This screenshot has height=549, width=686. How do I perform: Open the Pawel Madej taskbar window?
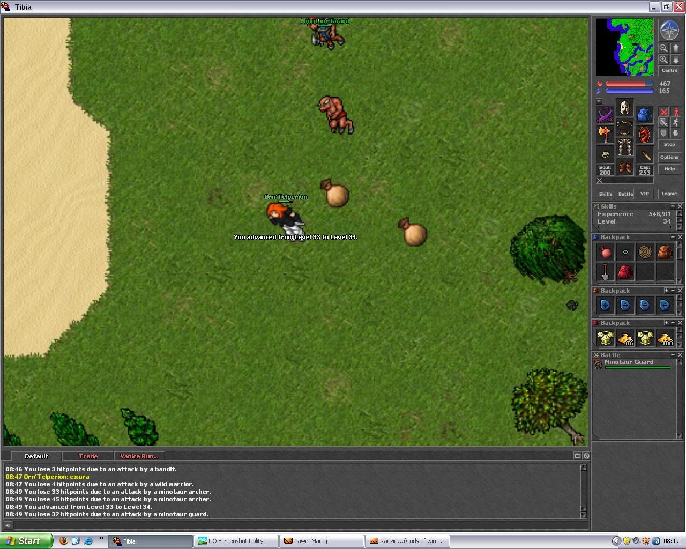click(x=322, y=541)
